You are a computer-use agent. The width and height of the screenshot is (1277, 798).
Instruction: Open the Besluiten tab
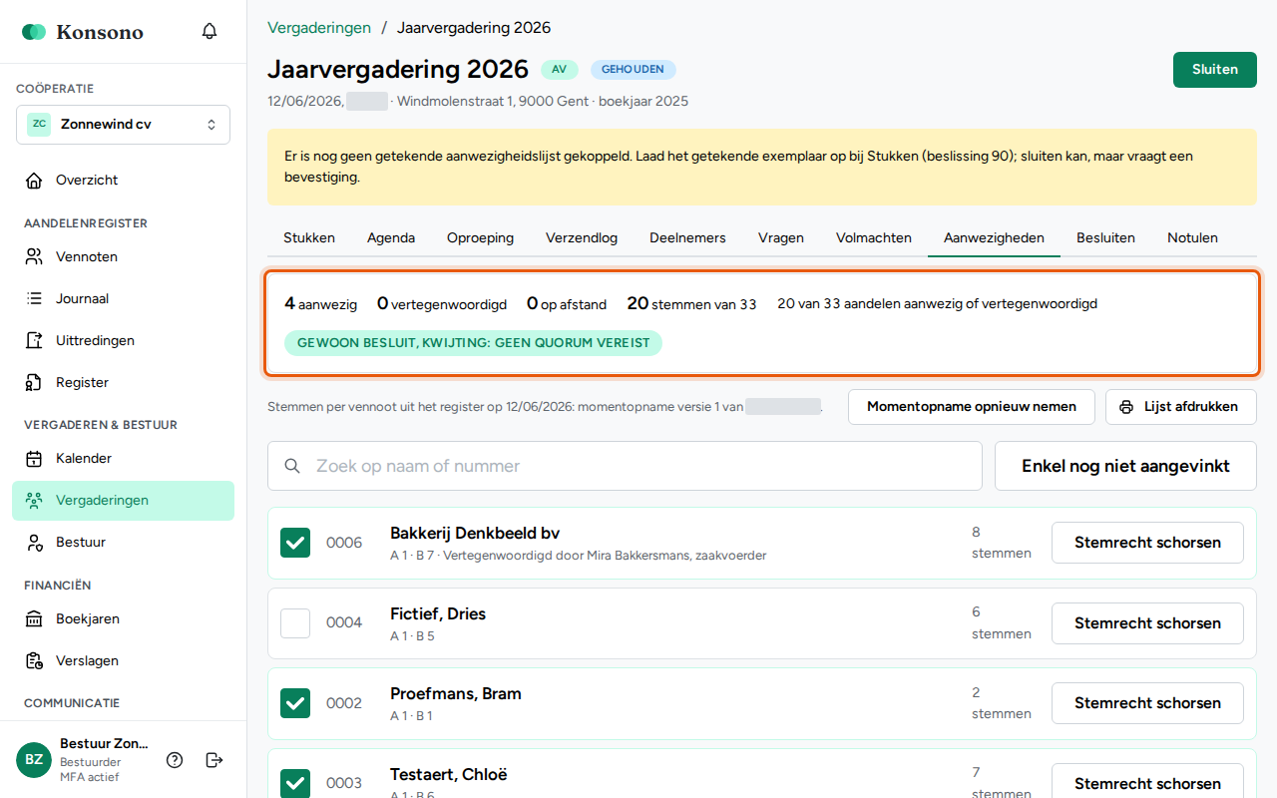click(1105, 238)
